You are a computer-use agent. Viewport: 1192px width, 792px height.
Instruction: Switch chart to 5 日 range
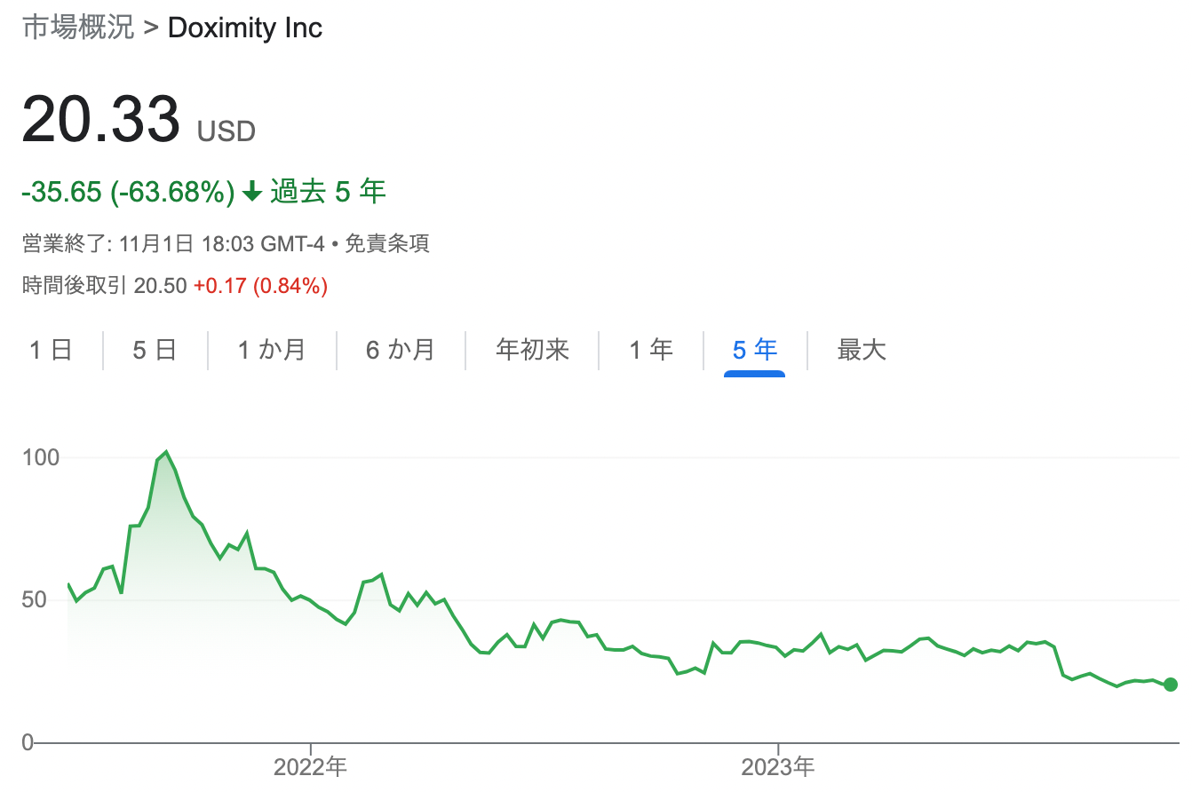pyautogui.click(x=155, y=350)
